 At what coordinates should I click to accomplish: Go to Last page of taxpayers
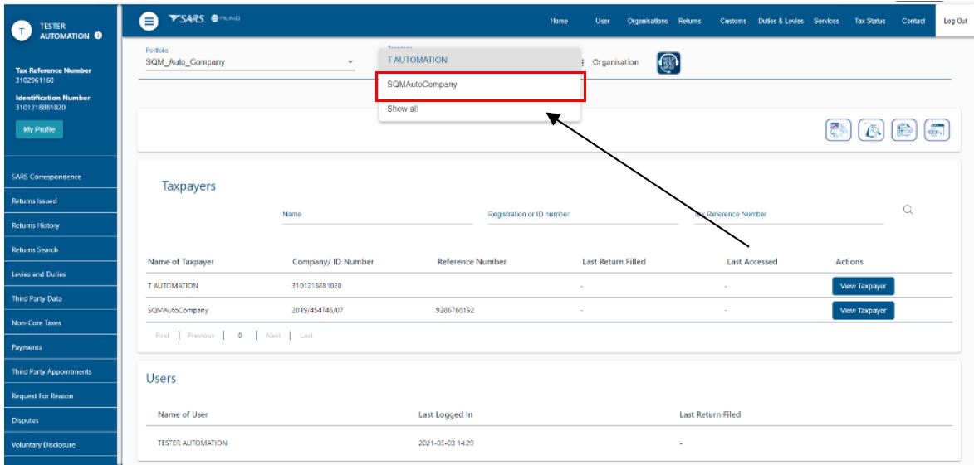click(306, 336)
